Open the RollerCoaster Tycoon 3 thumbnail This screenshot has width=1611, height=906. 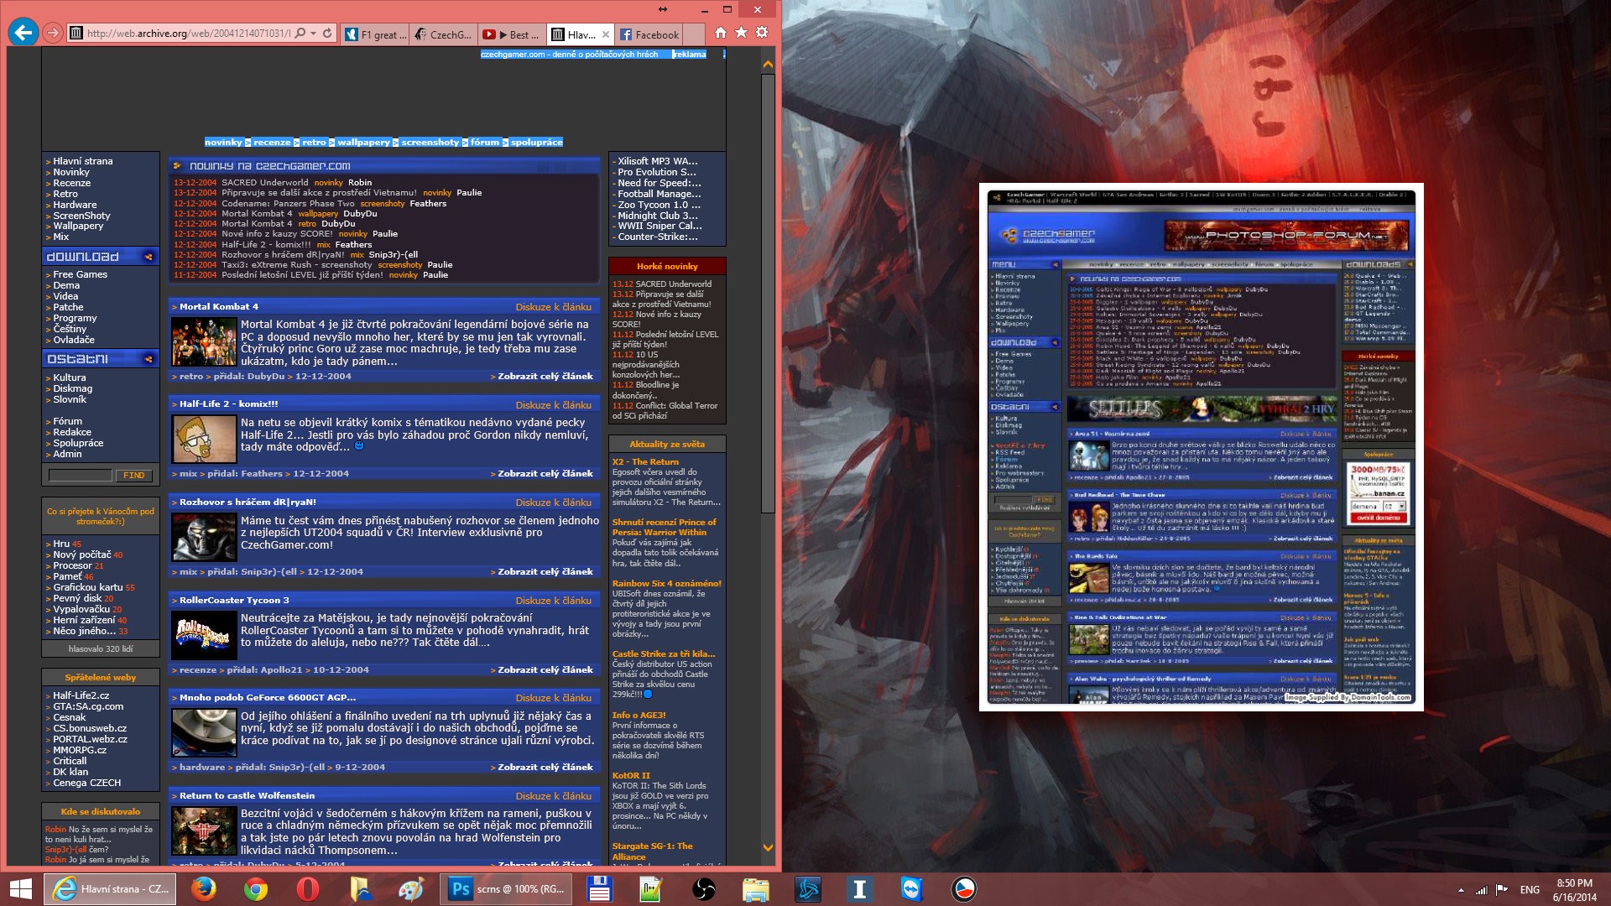(x=205, y=635)
